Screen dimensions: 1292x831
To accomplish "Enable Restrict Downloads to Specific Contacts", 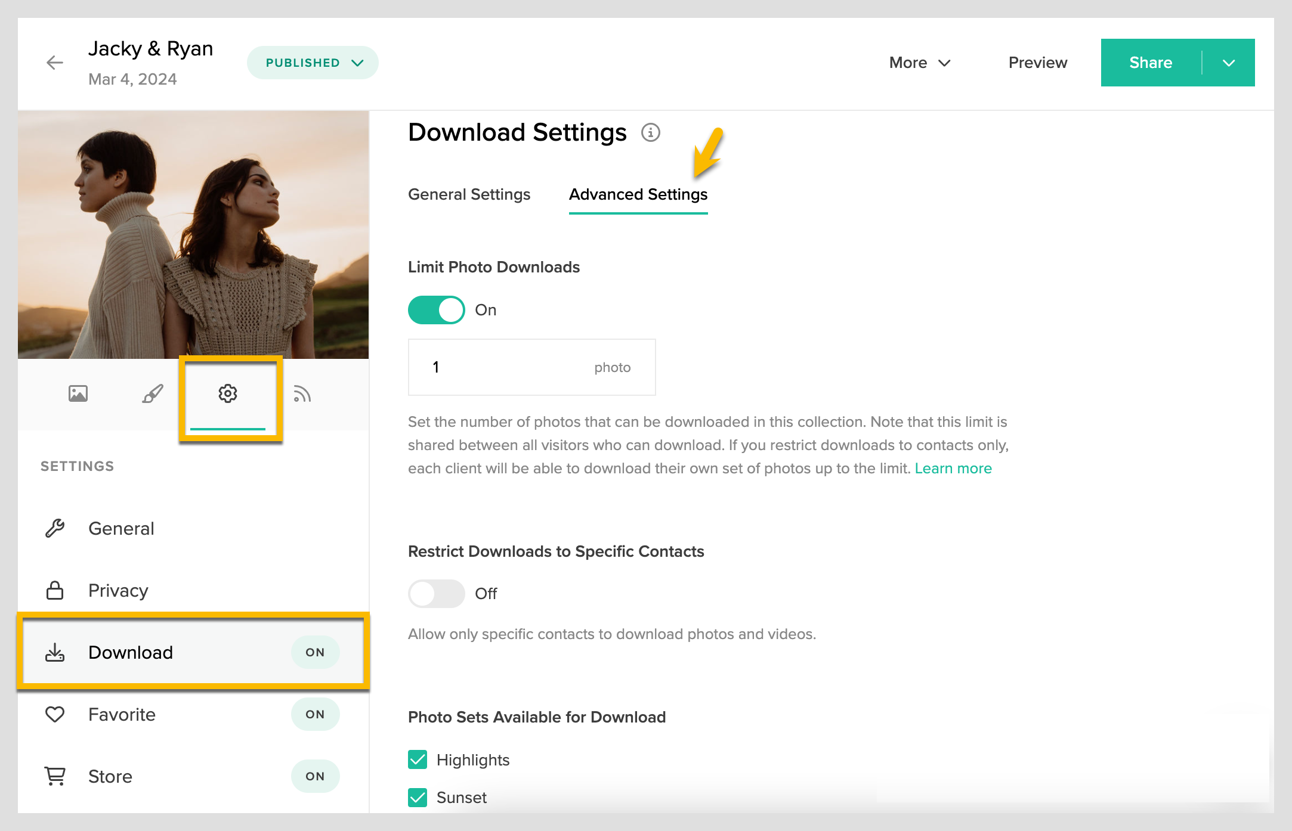I will [x=437, y=594].
